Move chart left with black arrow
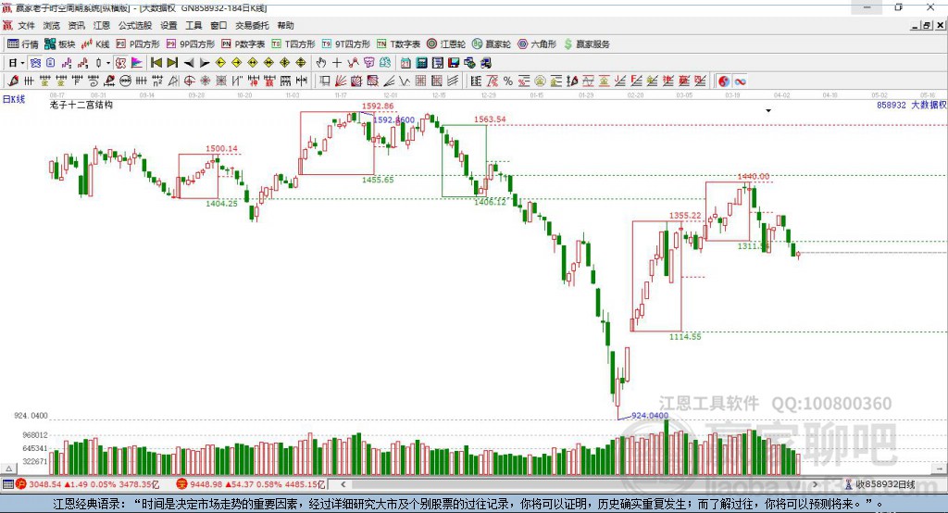This screenshot has height=513, width=948. [189, 63]
